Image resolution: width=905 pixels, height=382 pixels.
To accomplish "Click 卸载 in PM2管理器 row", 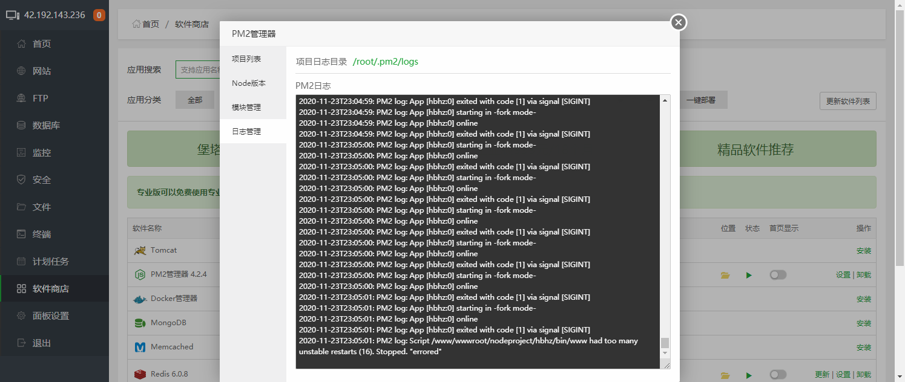I will [864, 274].
